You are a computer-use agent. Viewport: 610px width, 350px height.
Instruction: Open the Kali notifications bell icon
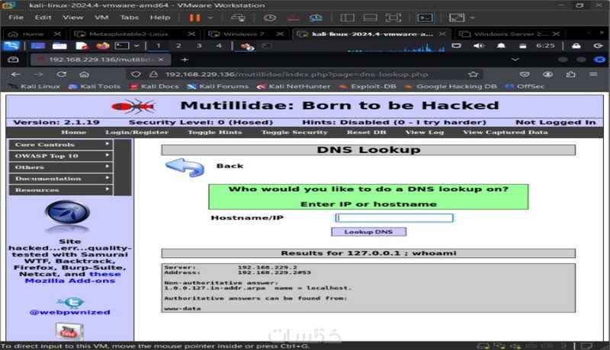click(501, 46)
